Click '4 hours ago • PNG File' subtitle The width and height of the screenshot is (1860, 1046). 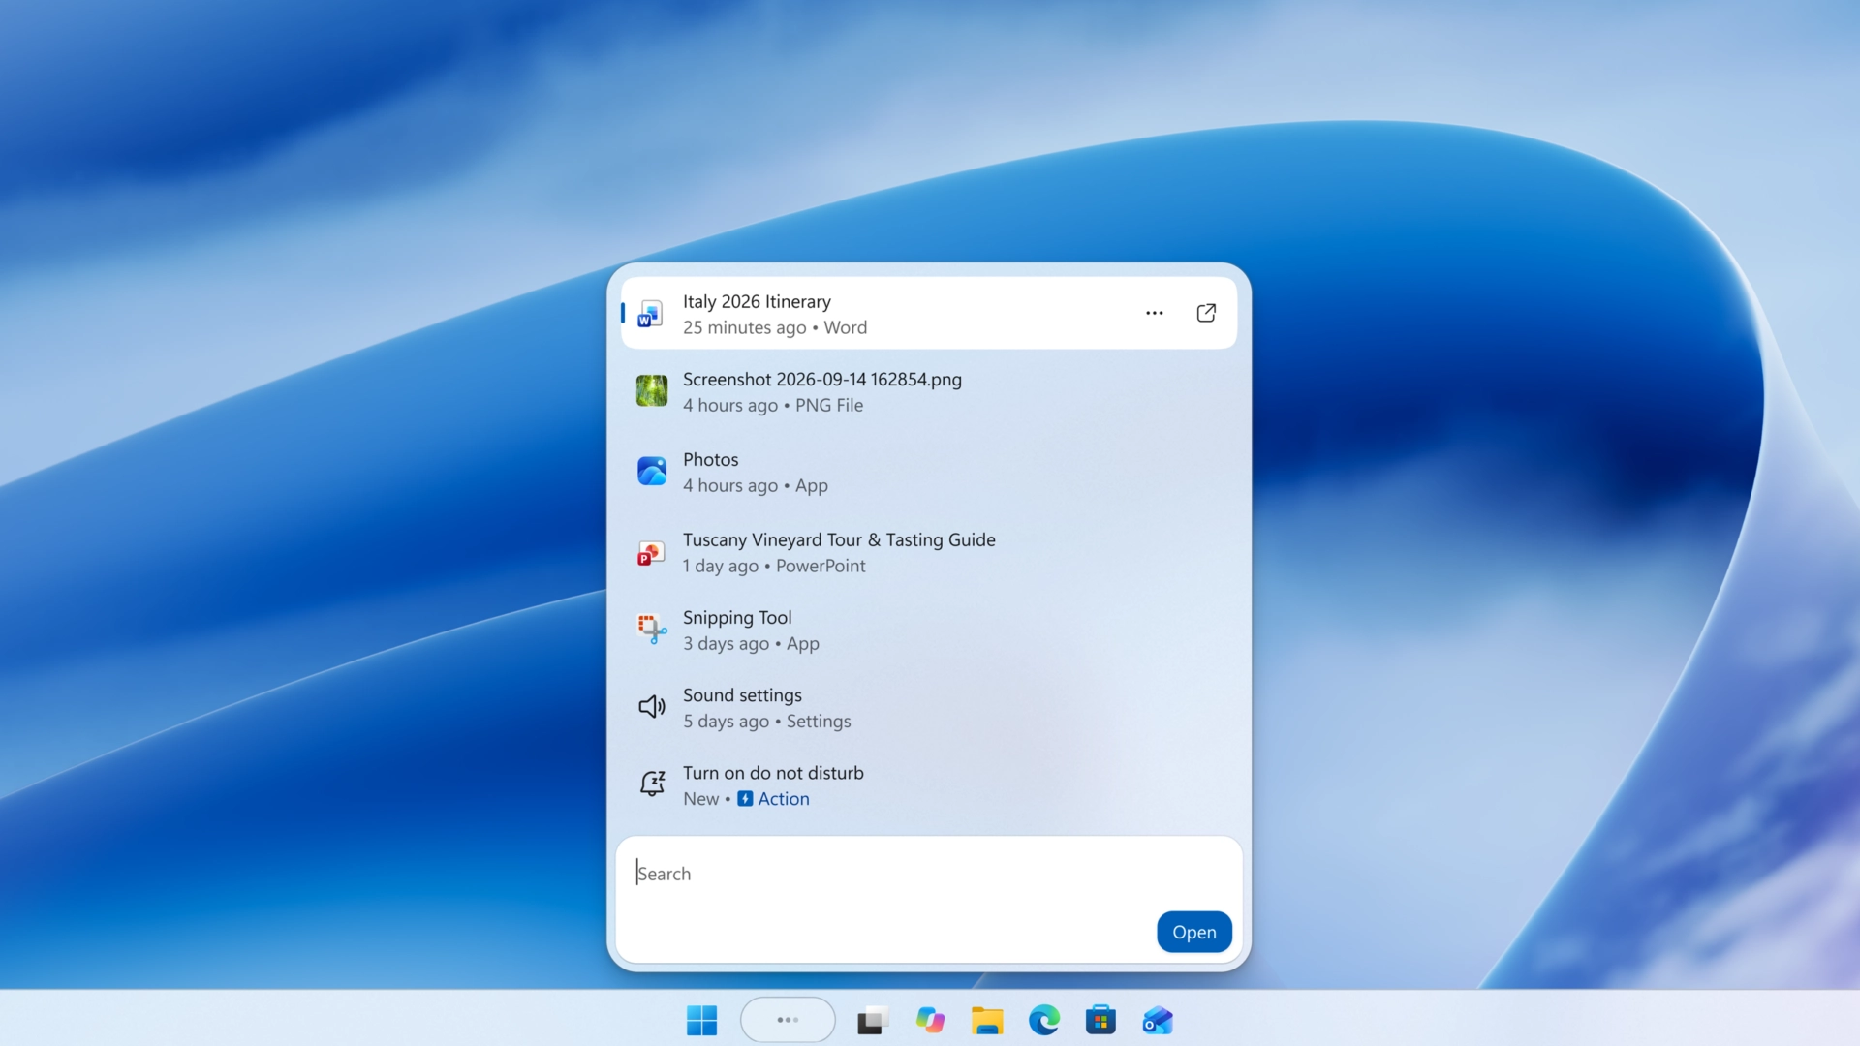[773, 405]
